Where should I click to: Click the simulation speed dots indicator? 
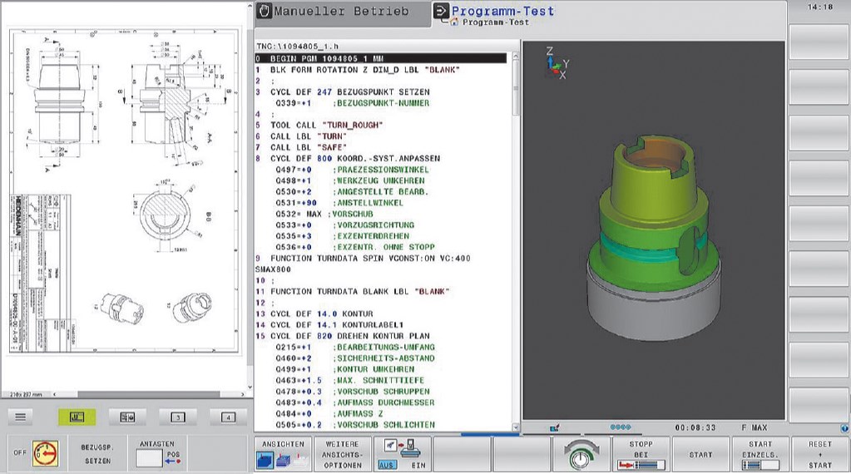(x=621, y=427)
